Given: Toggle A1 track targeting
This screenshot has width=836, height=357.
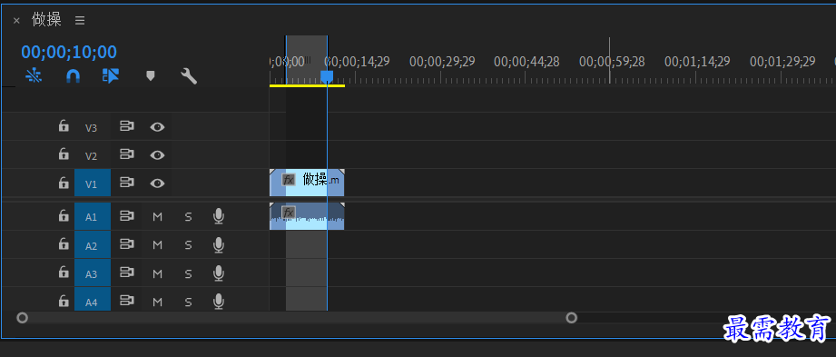Looking at the screenshot, I should click(x=93, y=217).
